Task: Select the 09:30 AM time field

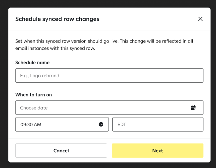Action: pyautogui.click(x=62, y=124)
